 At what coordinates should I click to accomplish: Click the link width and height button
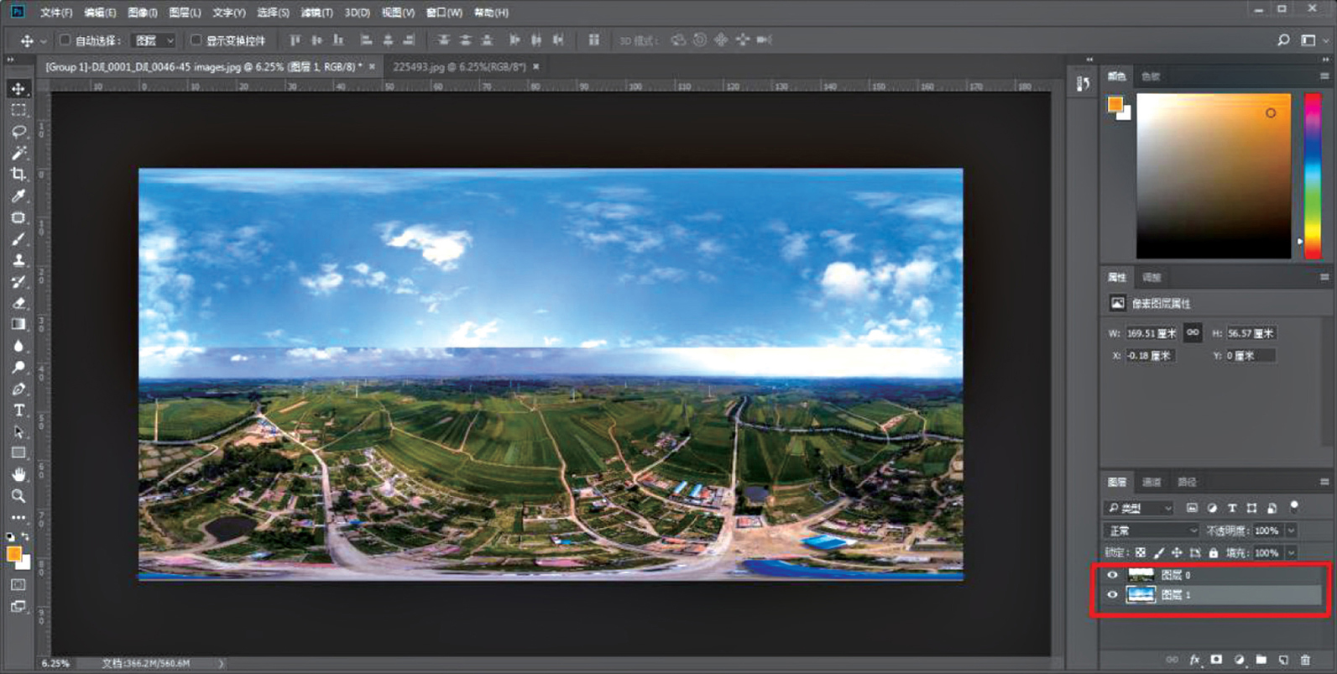1192,332
